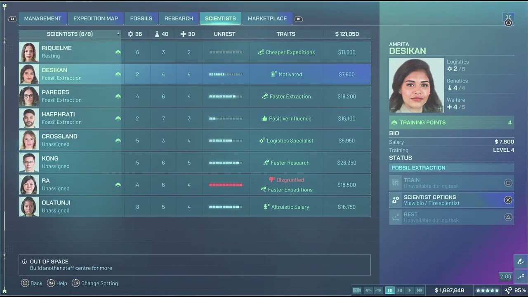Select Riquelme's portrait thumbnail

click(29, 52)
